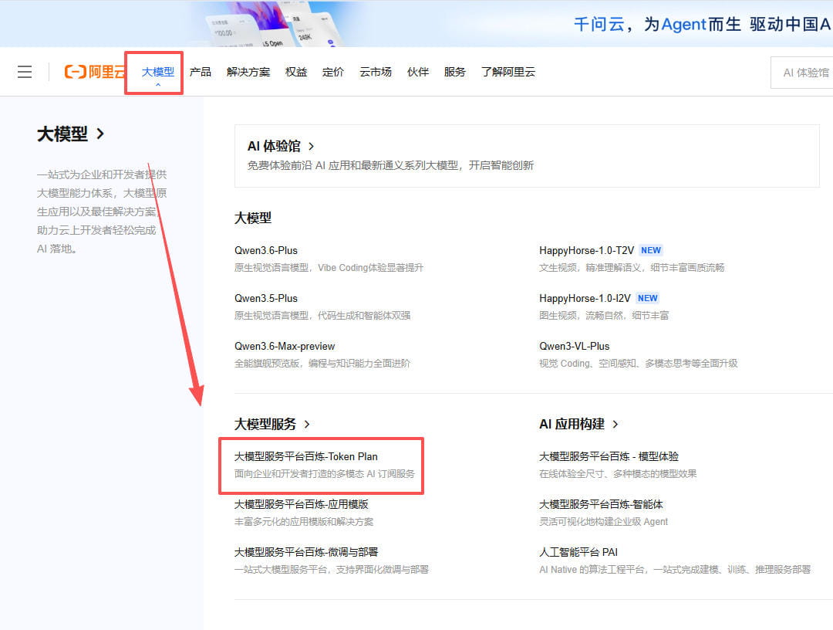Open the AI 应用构建 section heading
Screen dimensions: 833x630
click(572, 425)
